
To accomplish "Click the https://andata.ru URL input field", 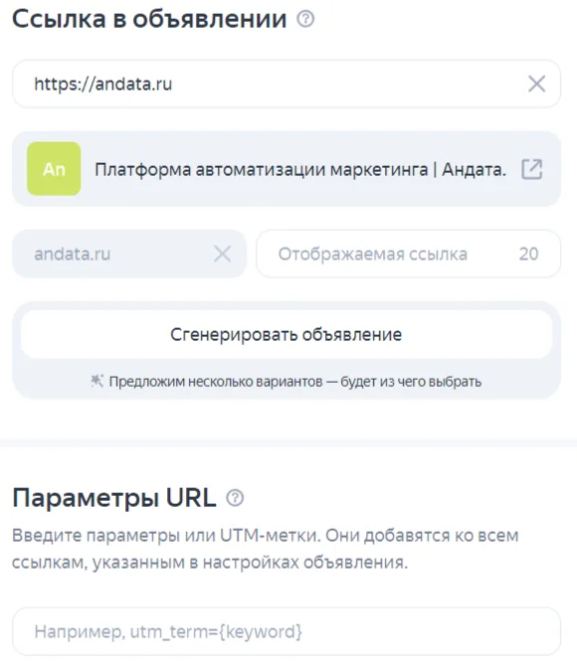I will [287, 84].
